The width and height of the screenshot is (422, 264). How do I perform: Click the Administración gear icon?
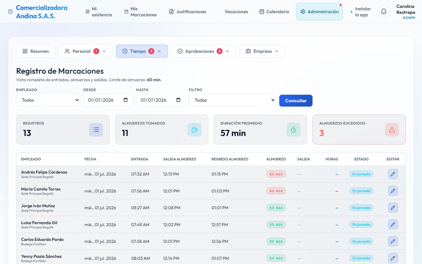303,12
